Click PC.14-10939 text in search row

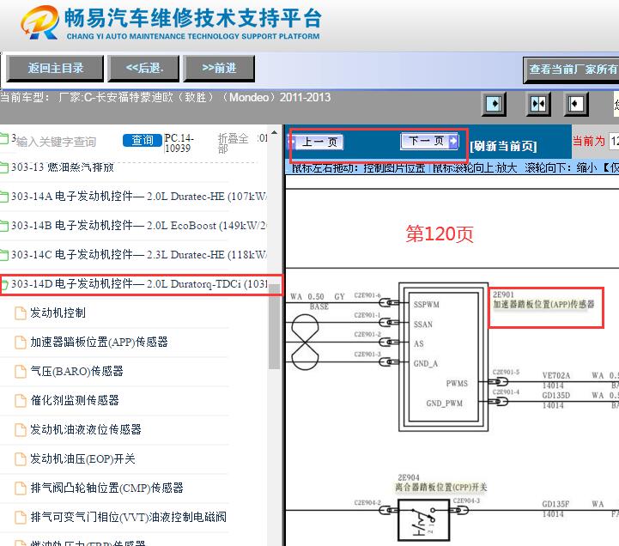(x=179, y=143)
